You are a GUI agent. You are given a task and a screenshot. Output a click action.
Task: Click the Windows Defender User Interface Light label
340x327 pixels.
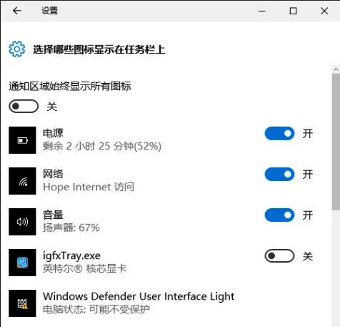(x=139, y=296)
